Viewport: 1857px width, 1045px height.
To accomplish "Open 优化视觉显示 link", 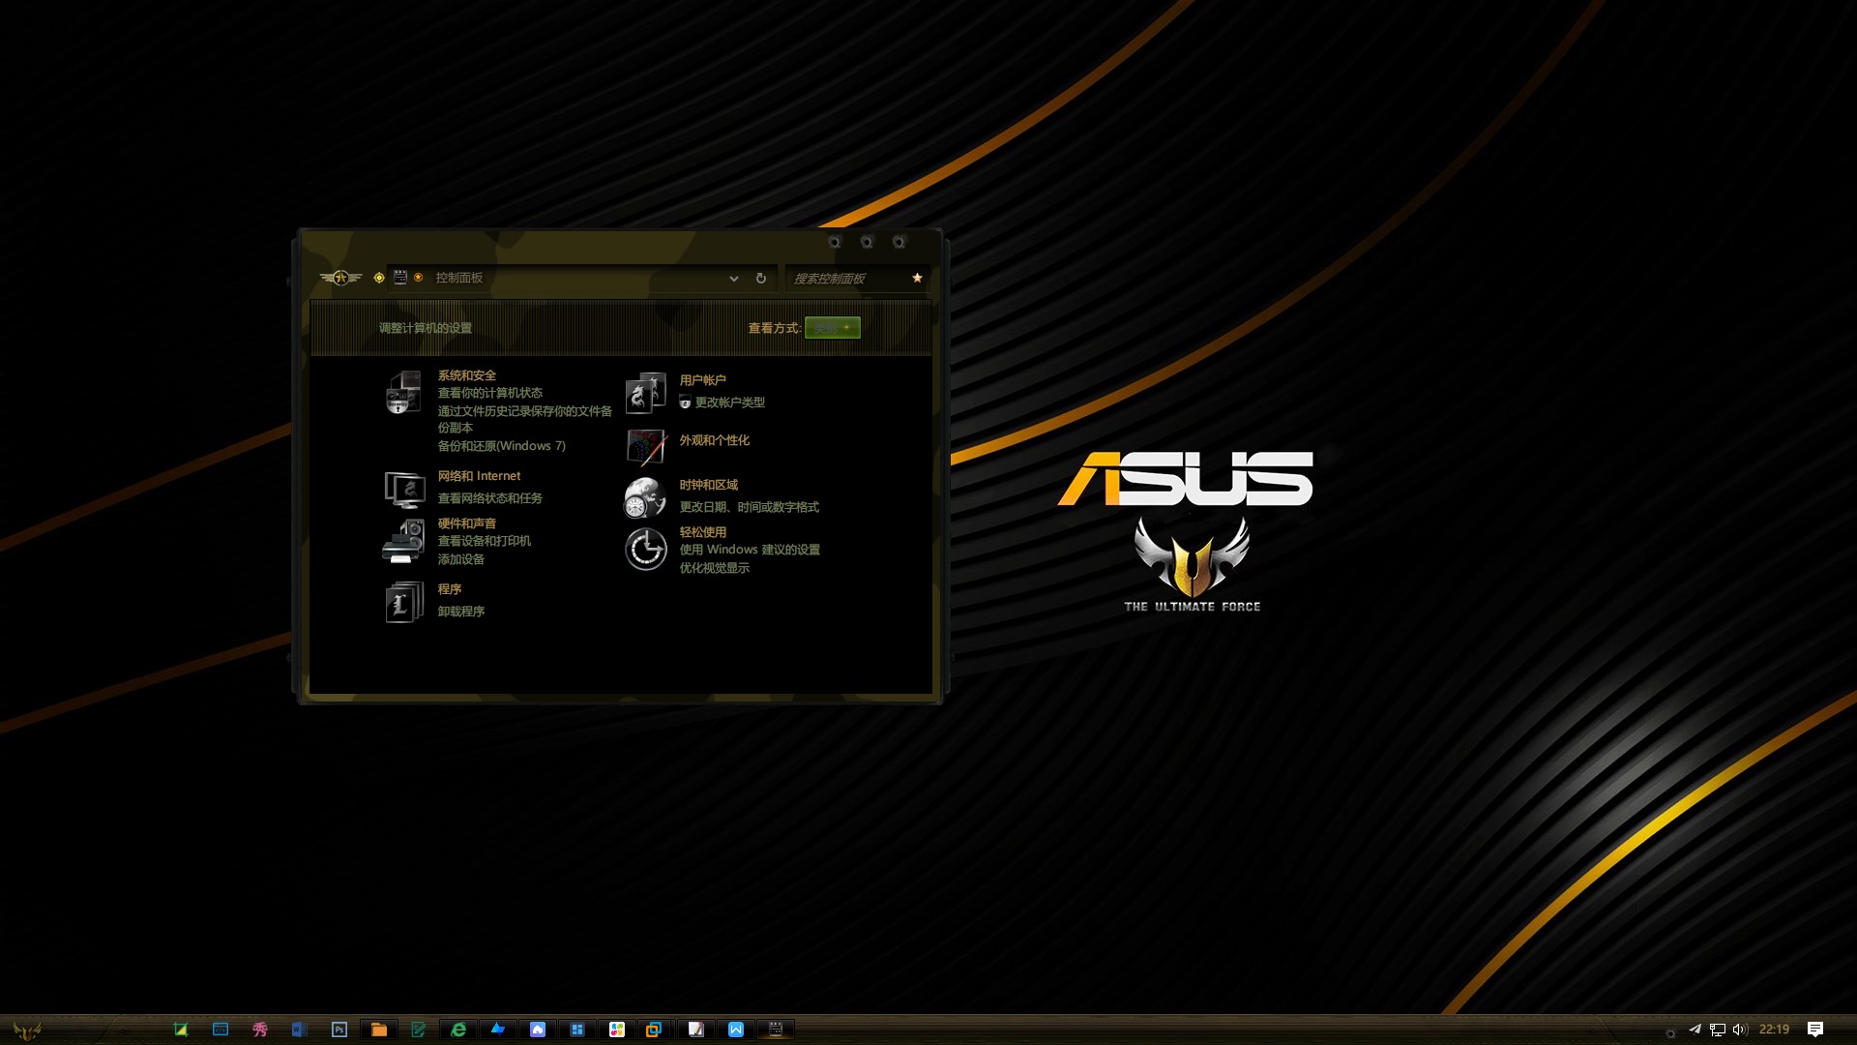I will click(x=715, y=568).
